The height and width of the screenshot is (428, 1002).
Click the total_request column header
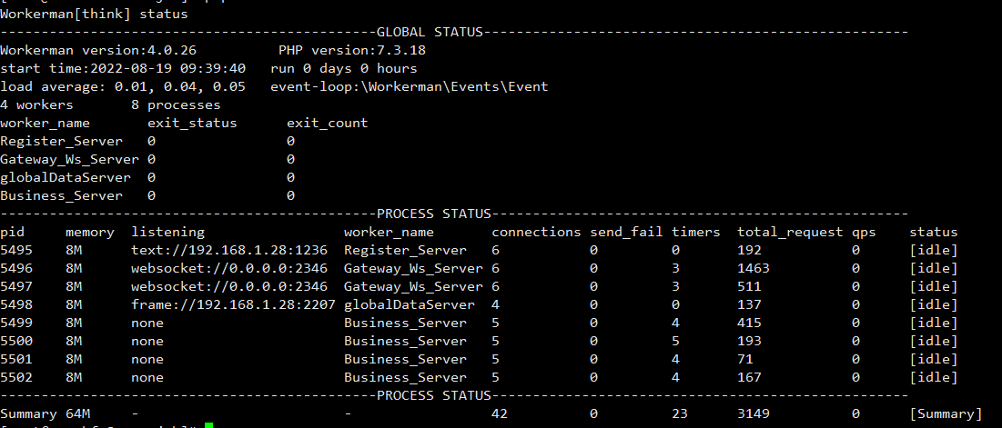(791, 233)
